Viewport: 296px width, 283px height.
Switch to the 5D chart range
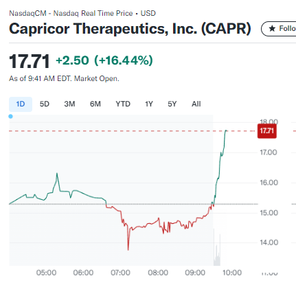(x=45, y=104)
